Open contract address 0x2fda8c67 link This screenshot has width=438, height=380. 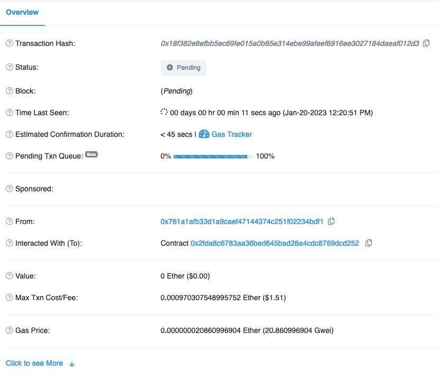point(274,243)
